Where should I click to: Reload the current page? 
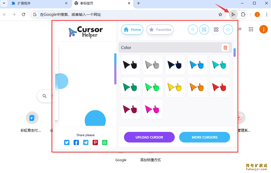(23, 14)
